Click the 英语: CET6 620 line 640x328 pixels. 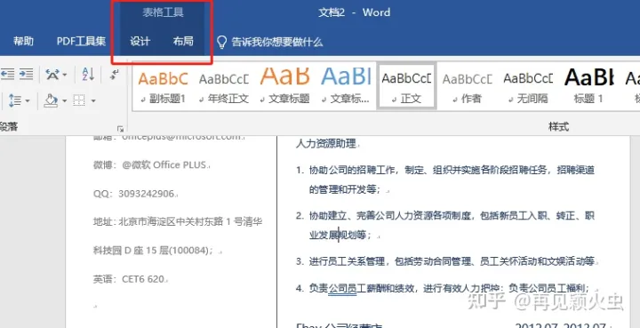tap(129, 279)
